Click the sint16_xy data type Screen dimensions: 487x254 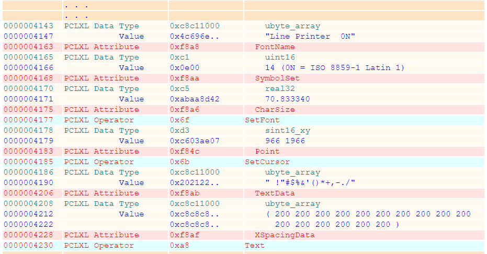coord(288,130)
